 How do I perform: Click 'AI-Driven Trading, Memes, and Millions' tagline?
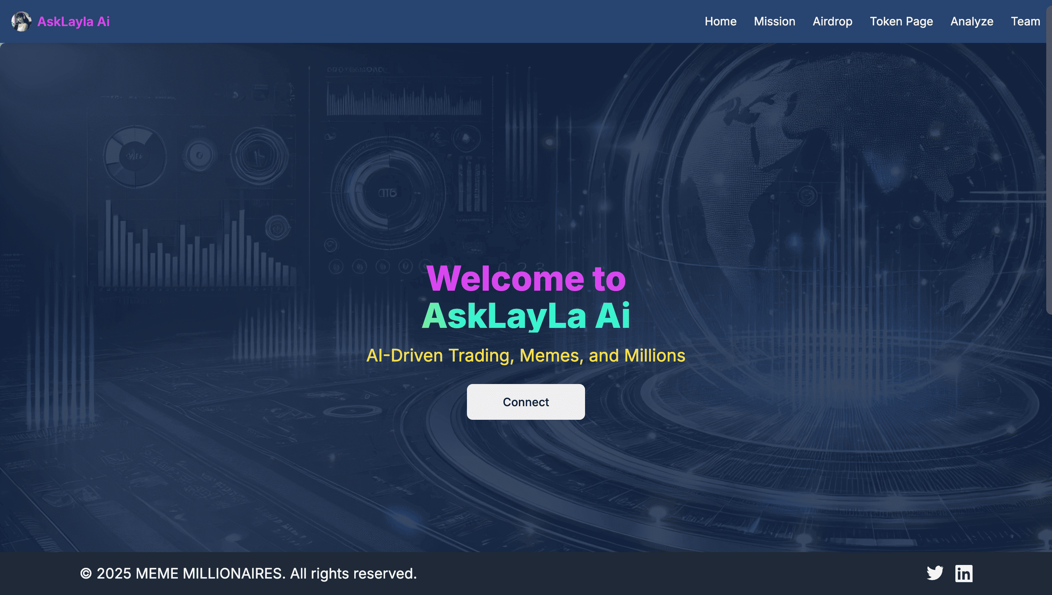(526, 355)
